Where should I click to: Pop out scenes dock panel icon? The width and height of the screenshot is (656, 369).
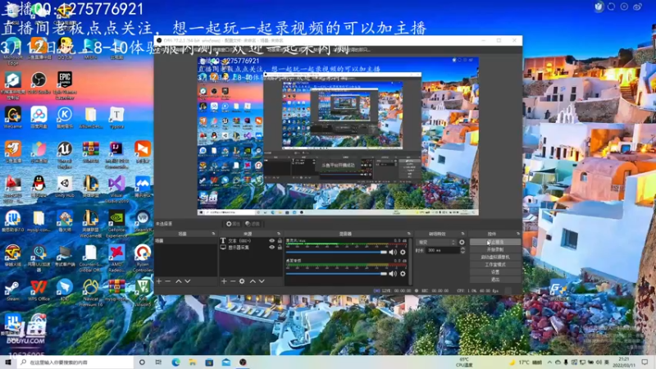213,234
